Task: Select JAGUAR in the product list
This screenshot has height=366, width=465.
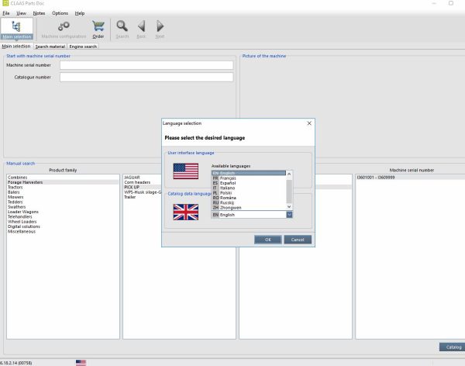Action: [x=143, y=178]
